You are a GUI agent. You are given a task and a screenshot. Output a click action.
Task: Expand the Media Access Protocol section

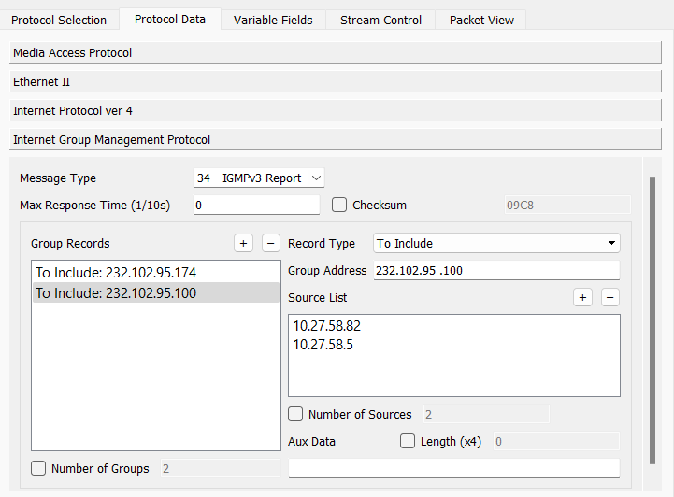[x=335, y=53]
